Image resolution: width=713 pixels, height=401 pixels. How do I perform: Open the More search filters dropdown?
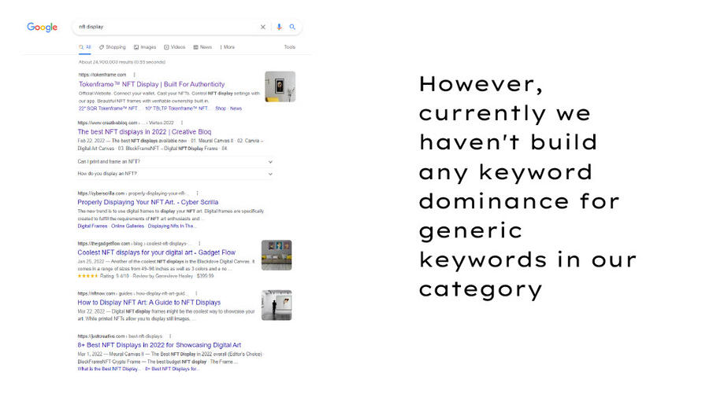tap(227, 47)
